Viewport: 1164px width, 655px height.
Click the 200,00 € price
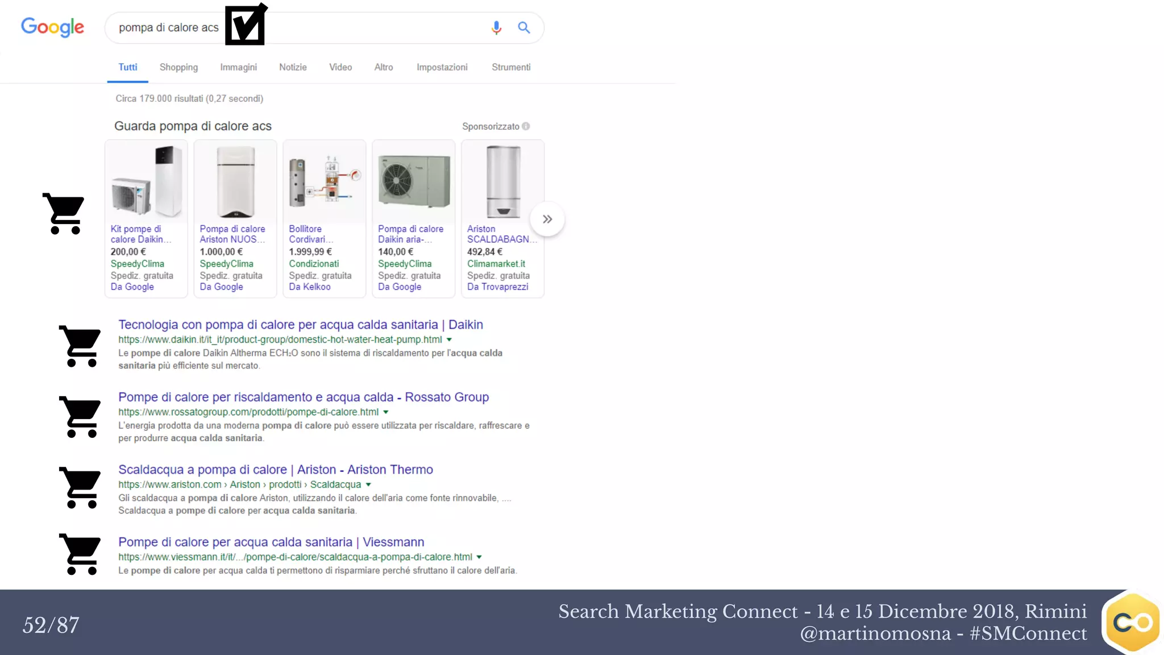(128, 252)
